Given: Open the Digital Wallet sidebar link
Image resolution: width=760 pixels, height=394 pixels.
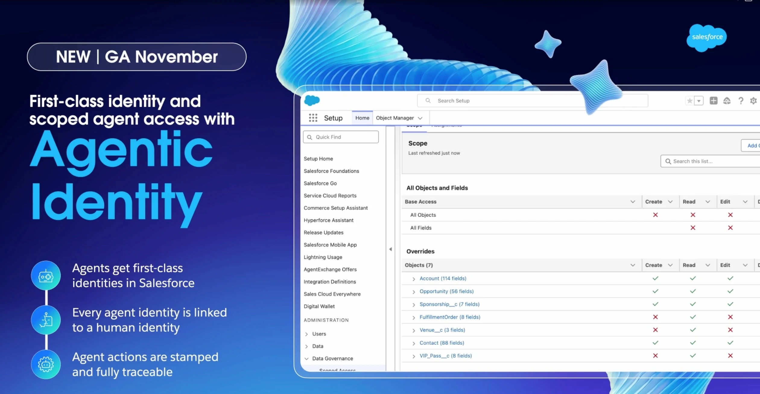Looking at the screenshot, I should pos(319,306).
